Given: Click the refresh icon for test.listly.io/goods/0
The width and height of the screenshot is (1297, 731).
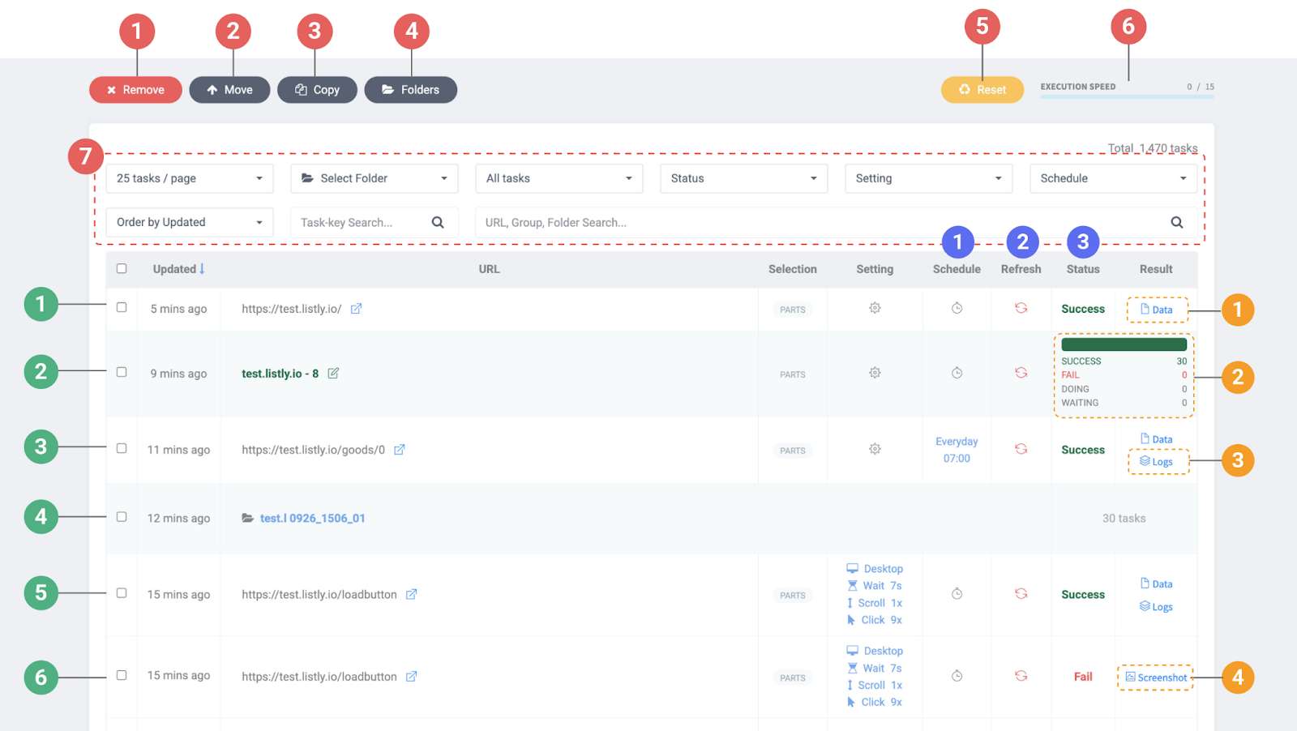Looking at the screenshot, I should coord(1021,449).
